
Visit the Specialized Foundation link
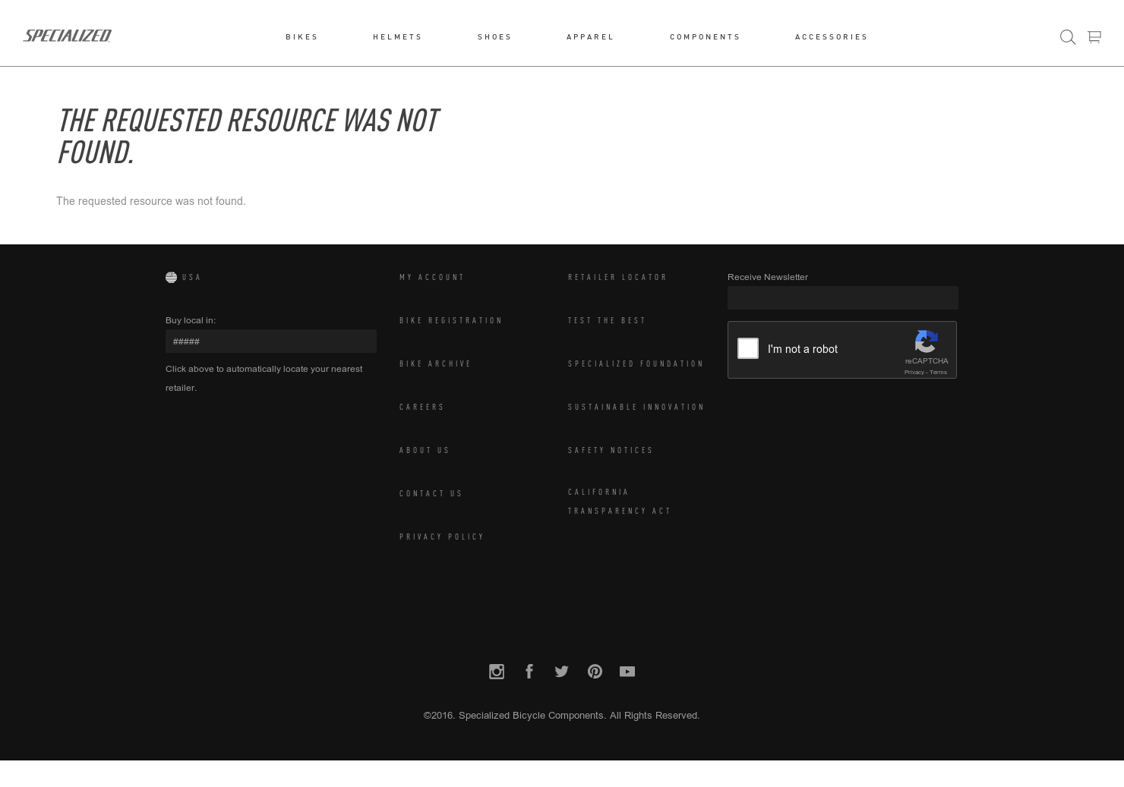click(636, 364)
